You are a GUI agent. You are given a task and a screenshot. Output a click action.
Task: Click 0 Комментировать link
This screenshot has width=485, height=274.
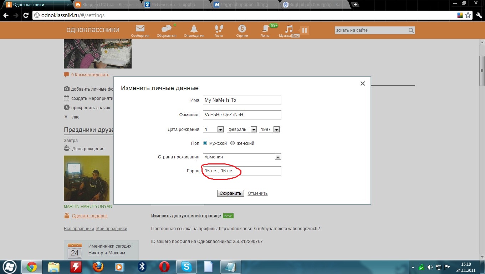(87, 75)
